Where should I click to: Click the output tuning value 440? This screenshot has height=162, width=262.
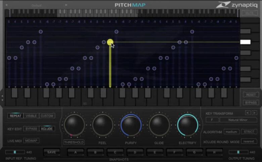click(252, 152)
